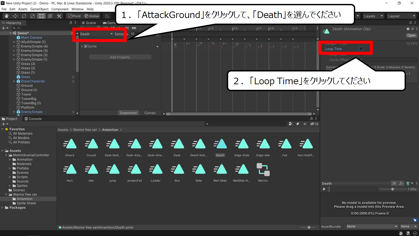This screenshot has height=236, width=419.
Task: Expand AllyAISimple (1) in Hierarchy
Action: pyautogui.click(x=14, y=42)
